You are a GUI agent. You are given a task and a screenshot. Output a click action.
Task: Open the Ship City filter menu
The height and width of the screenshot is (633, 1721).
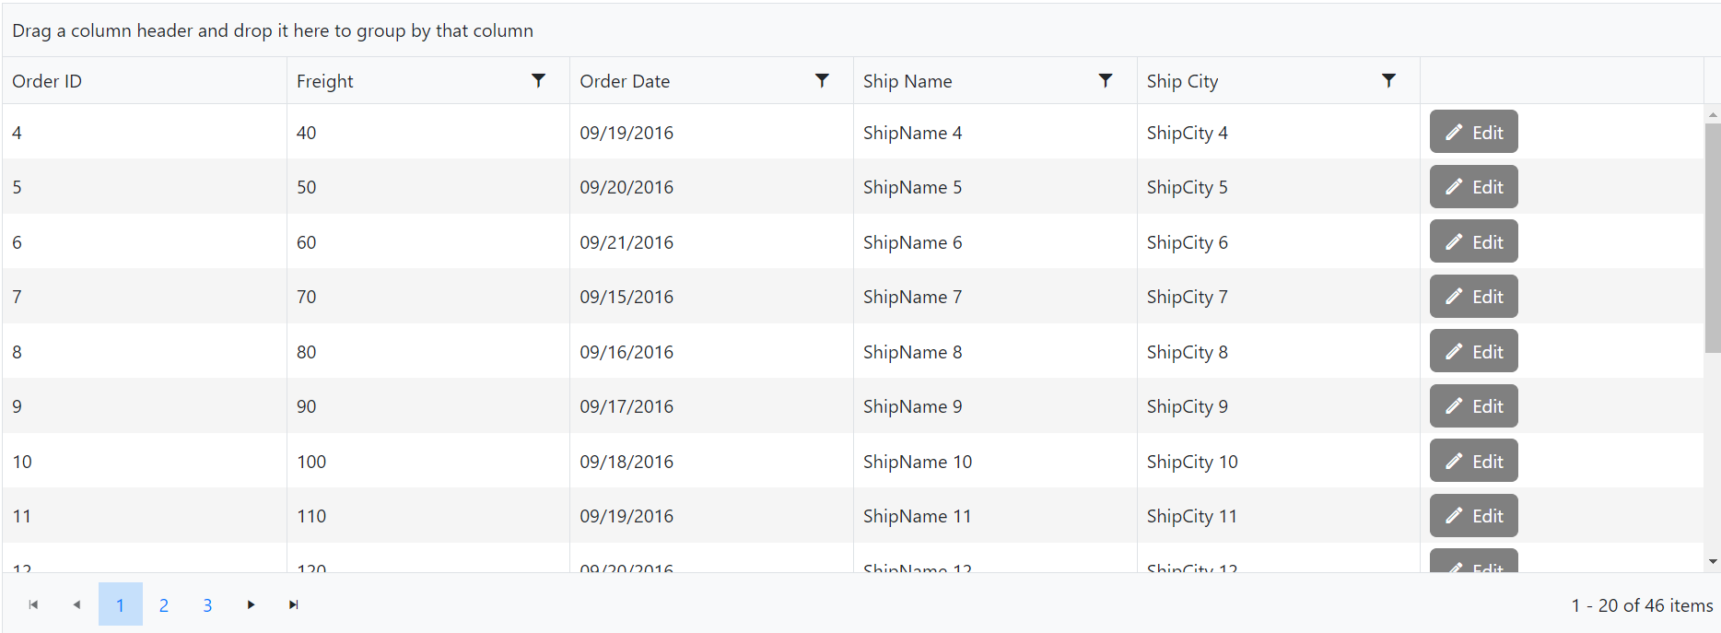tap(1388, 81)
